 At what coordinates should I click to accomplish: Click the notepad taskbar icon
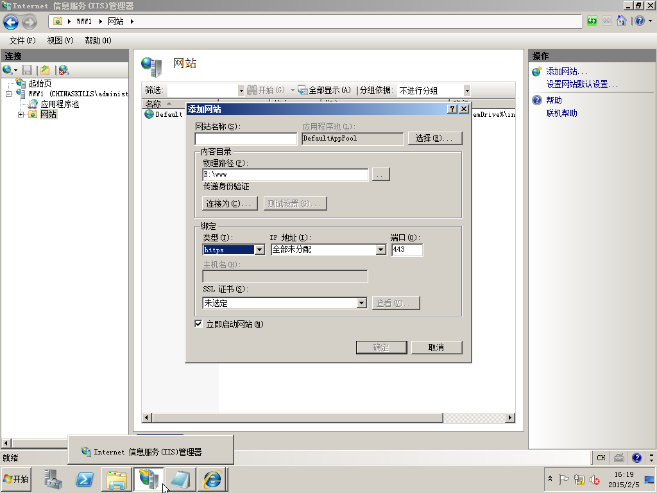coord(180,480)
